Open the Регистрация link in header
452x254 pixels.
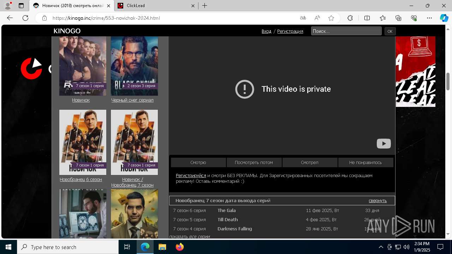[x=290, y=31]
